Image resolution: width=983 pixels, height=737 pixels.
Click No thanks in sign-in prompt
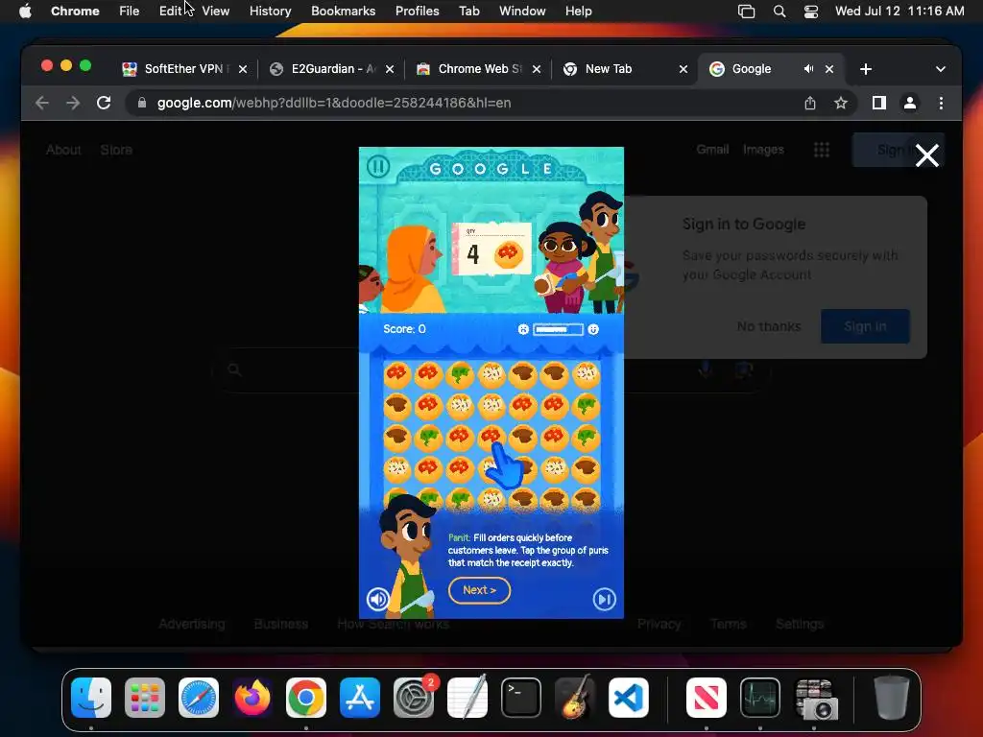pyautogui.click(x=769, y=326)
